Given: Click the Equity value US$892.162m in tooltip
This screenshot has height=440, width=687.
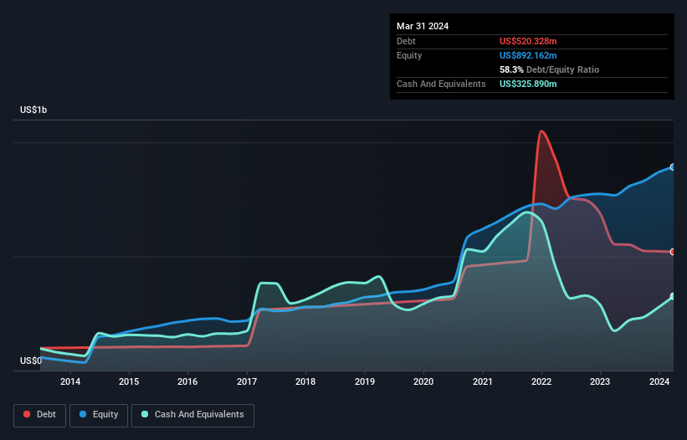Looking at the screenshot, I should tap(528, 55).
